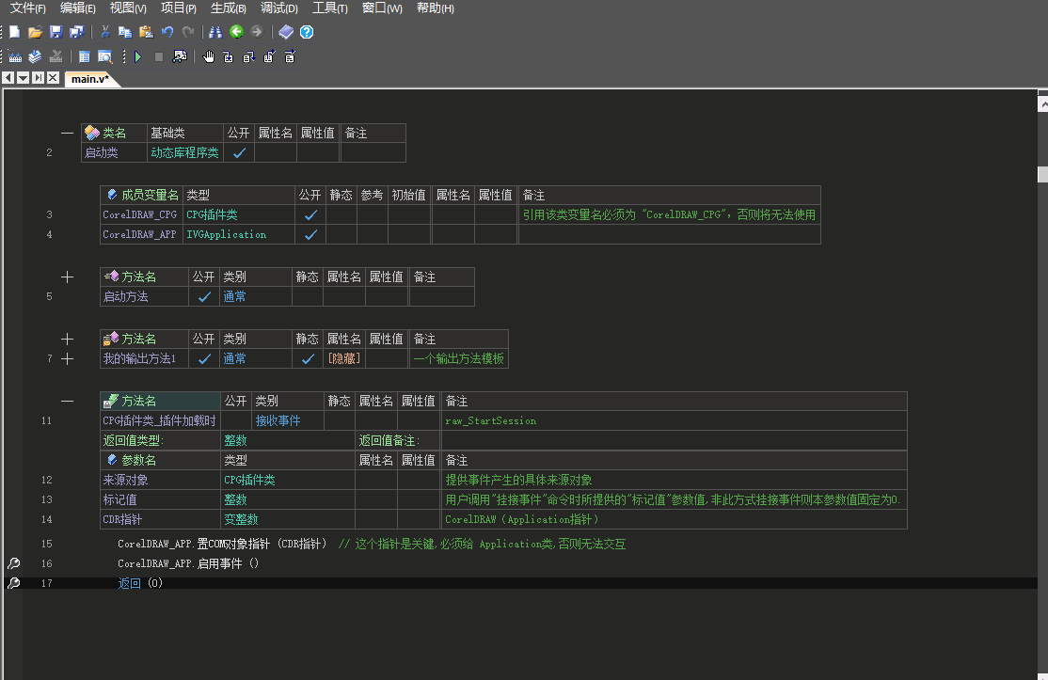Collapse the CPG插件类_插件加载时 method block
This screenshot has height=680, width=1048.
point(67,401)
